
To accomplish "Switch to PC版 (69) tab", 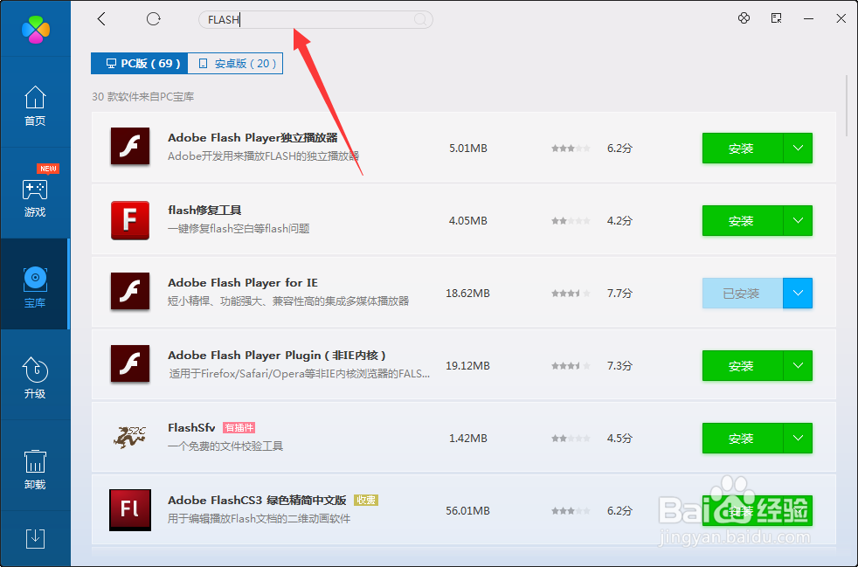I will pos(140,64).
